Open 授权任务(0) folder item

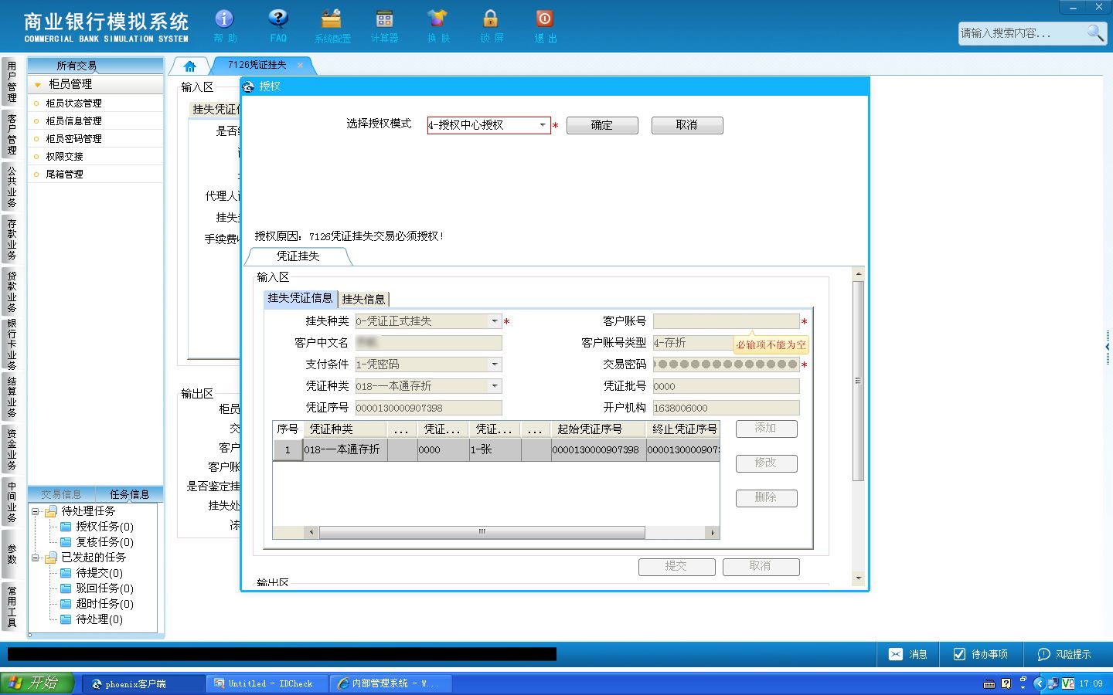point(97,527)
